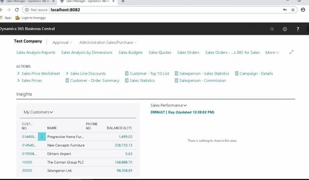Screen dimensions: 309x180
Task: Open customer number 019058...
Action: pyautogui.click(x=29, y=154)
